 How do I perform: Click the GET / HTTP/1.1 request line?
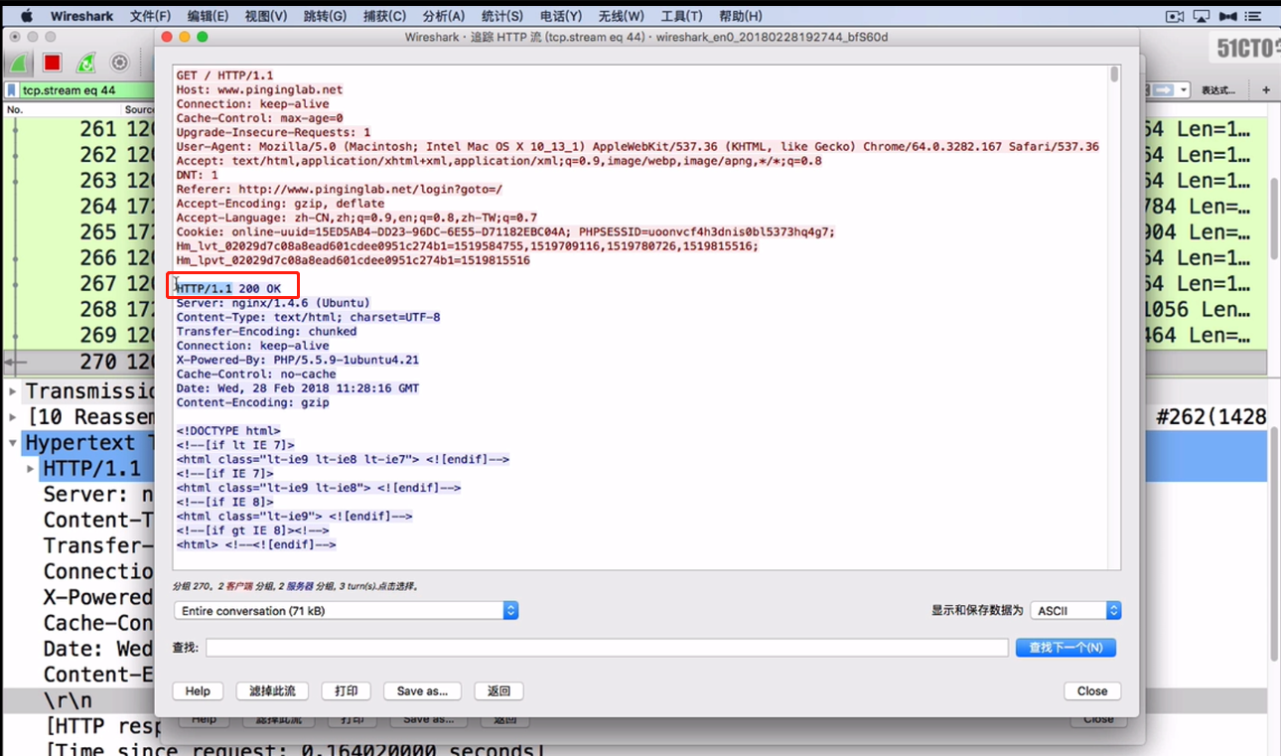(224, 76)
